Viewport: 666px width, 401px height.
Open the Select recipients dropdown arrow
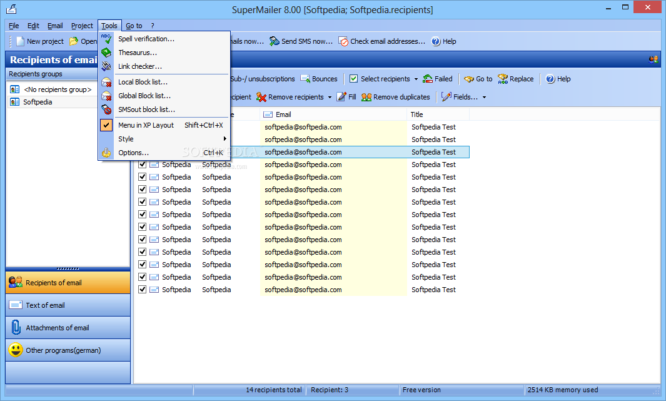coord(416,79)
